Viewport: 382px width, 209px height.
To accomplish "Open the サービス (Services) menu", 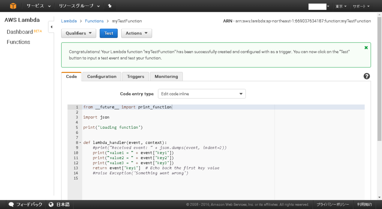I will [x=38, y=6].
